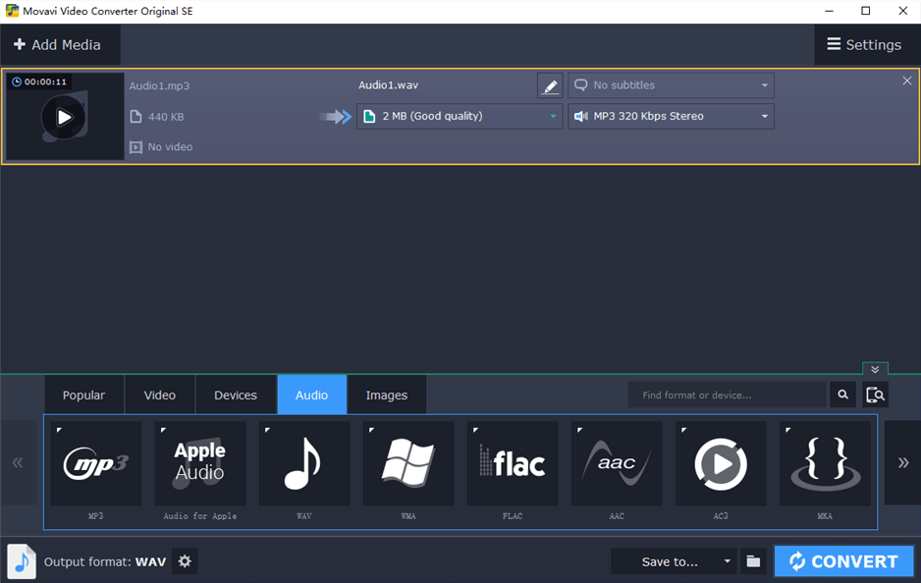Open the MP3 320 Kbps Stereo dropdown
Image resolution: width=921 pixels, height=583 pixels.
coord(671,116)
